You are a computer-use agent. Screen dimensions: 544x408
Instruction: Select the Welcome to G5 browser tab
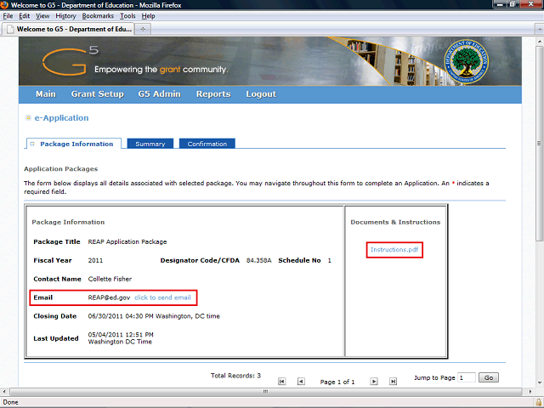click(x=68, y=29)
